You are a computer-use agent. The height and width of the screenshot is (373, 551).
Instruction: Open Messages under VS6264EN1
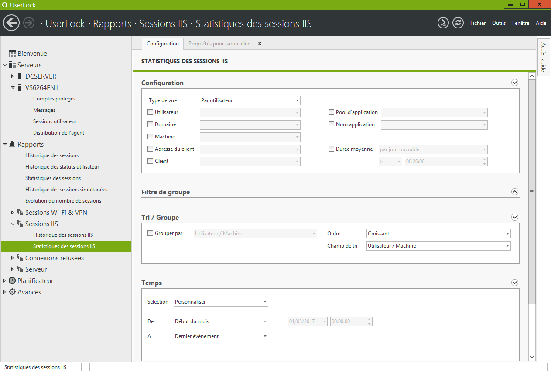coord(44,110)
